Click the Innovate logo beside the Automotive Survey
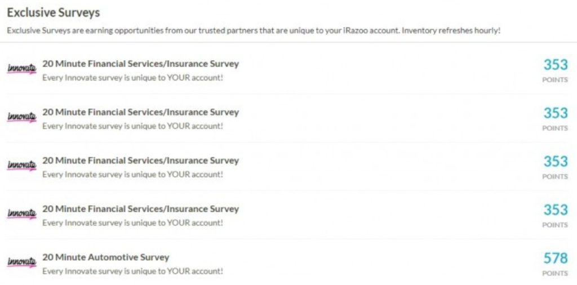The image size is (577, 285). [22, 262]
